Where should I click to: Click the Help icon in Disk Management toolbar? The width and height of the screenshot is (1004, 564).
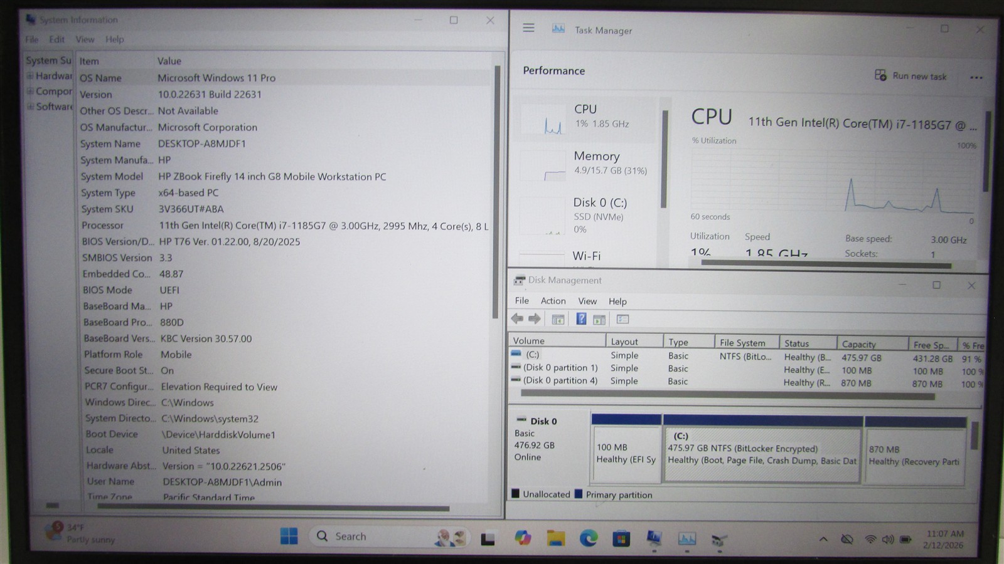coord(581,319)
